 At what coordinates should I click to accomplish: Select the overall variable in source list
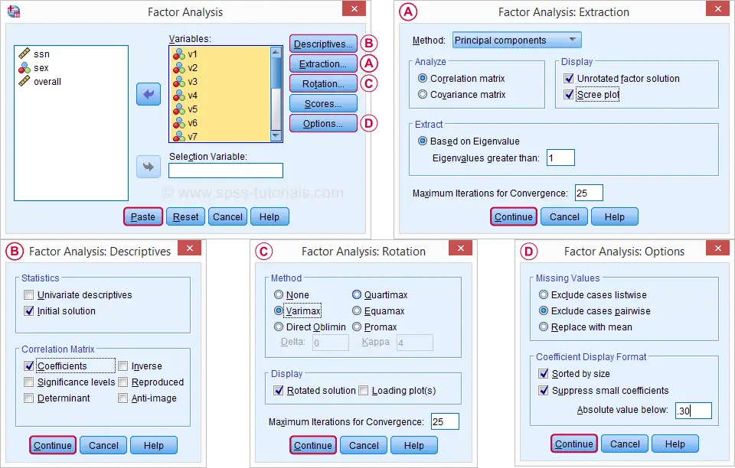[x=40, y=81]
